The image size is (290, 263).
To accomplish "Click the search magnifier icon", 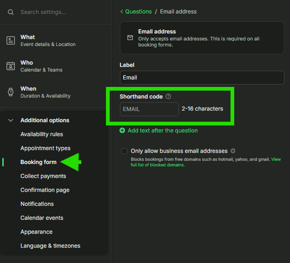I will 11,12.
